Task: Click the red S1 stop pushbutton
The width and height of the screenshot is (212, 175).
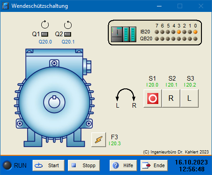Action: pyautogui.click(x=153, y=98)
